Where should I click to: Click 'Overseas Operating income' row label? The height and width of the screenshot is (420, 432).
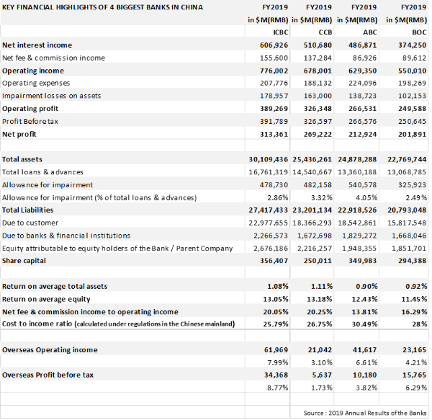pyautogui.click(x=50, y=350)
